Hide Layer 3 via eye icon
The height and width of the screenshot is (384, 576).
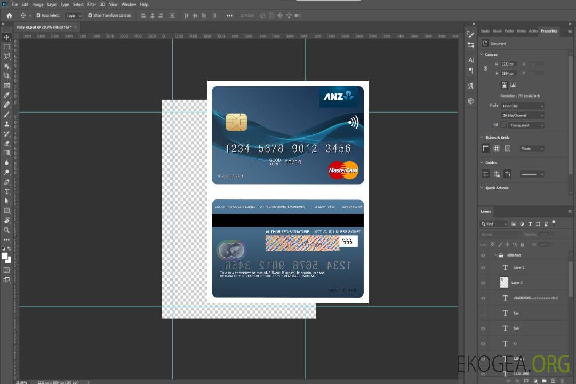coord(483,283)
